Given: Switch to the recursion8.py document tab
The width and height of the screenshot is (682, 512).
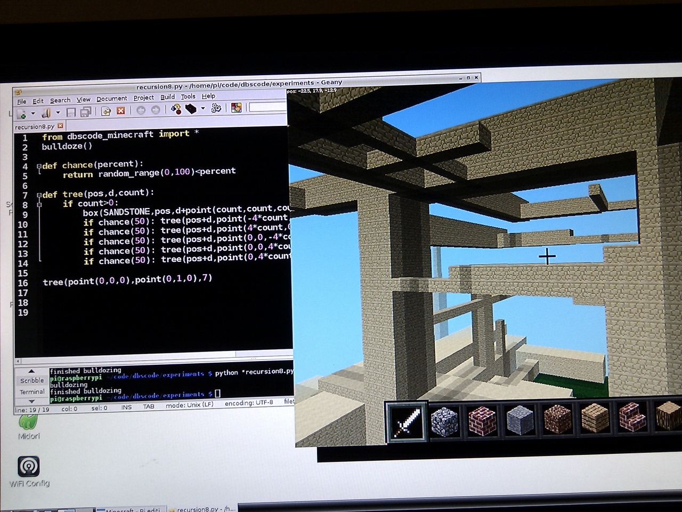Looking at the screenshot, I should pos(35,127).
